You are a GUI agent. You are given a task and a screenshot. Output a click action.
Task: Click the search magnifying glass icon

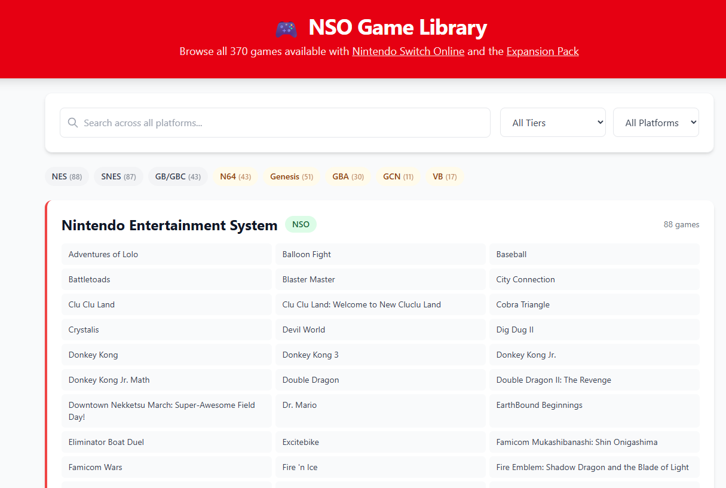click(x=72, y=122)
